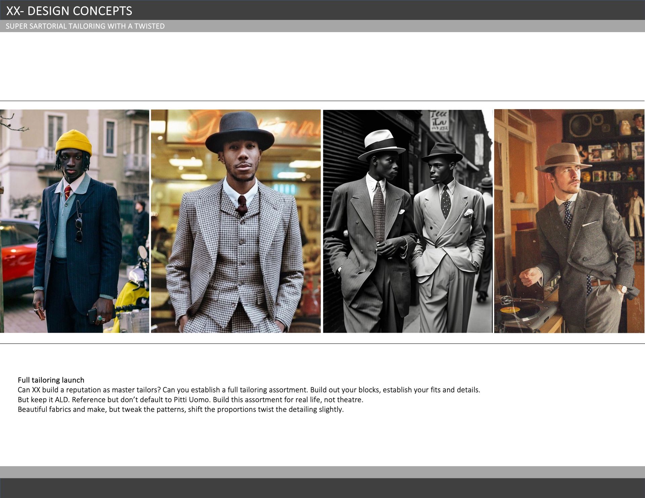Click the dark grey footer bar
The width and height of the screenshot is (645, 498).
point(322,488)
